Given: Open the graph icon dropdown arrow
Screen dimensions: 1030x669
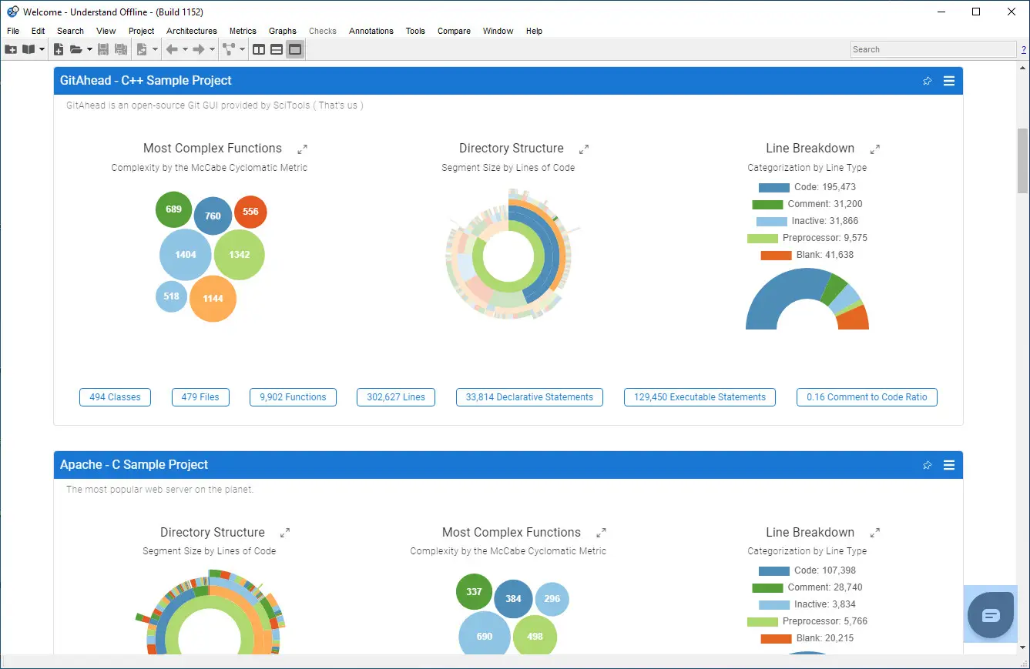Looking at the screenshot, I should pos(243,49).
